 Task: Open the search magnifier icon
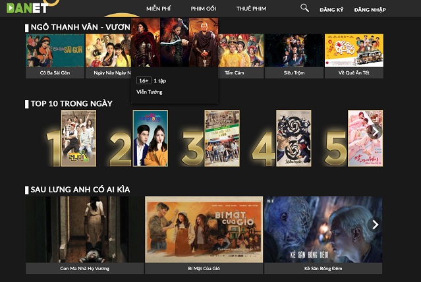point(304,8)
